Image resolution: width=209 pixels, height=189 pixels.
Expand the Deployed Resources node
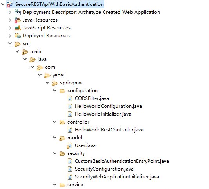coord(10,36)
